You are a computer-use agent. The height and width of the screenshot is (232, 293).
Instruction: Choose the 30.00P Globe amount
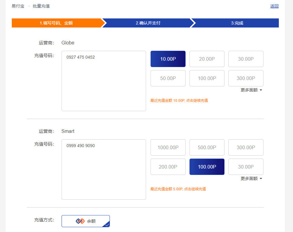(246, 59)
